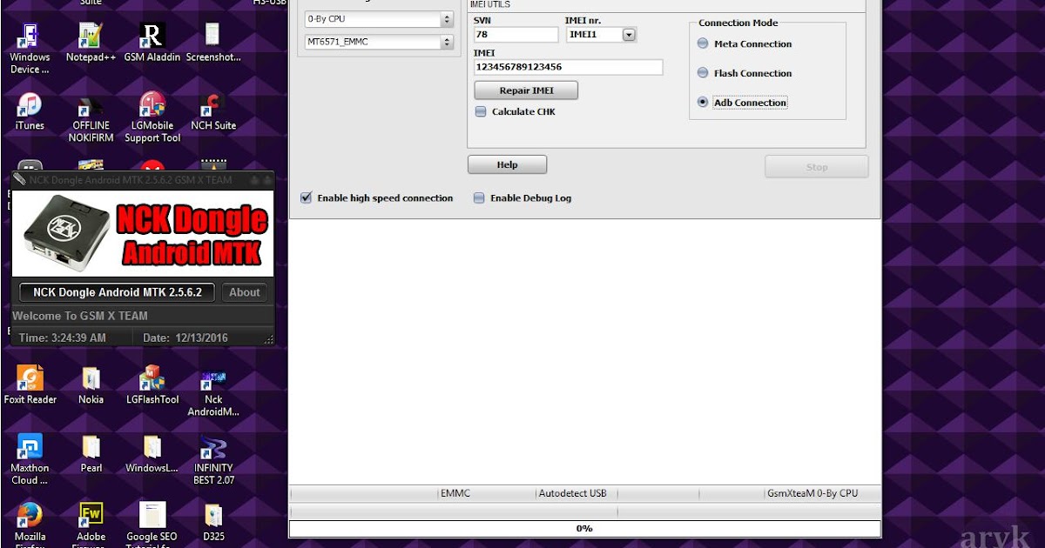Image resolution: width=1045 pixels, height=548 pixels.
Task: Open iTunes from the desktop
Action: click(x=29, y=107)
